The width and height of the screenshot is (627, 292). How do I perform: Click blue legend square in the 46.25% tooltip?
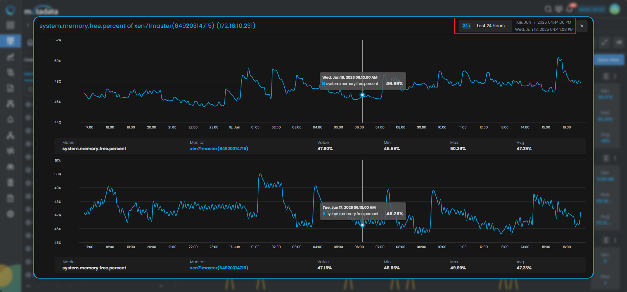pos(324,214)
